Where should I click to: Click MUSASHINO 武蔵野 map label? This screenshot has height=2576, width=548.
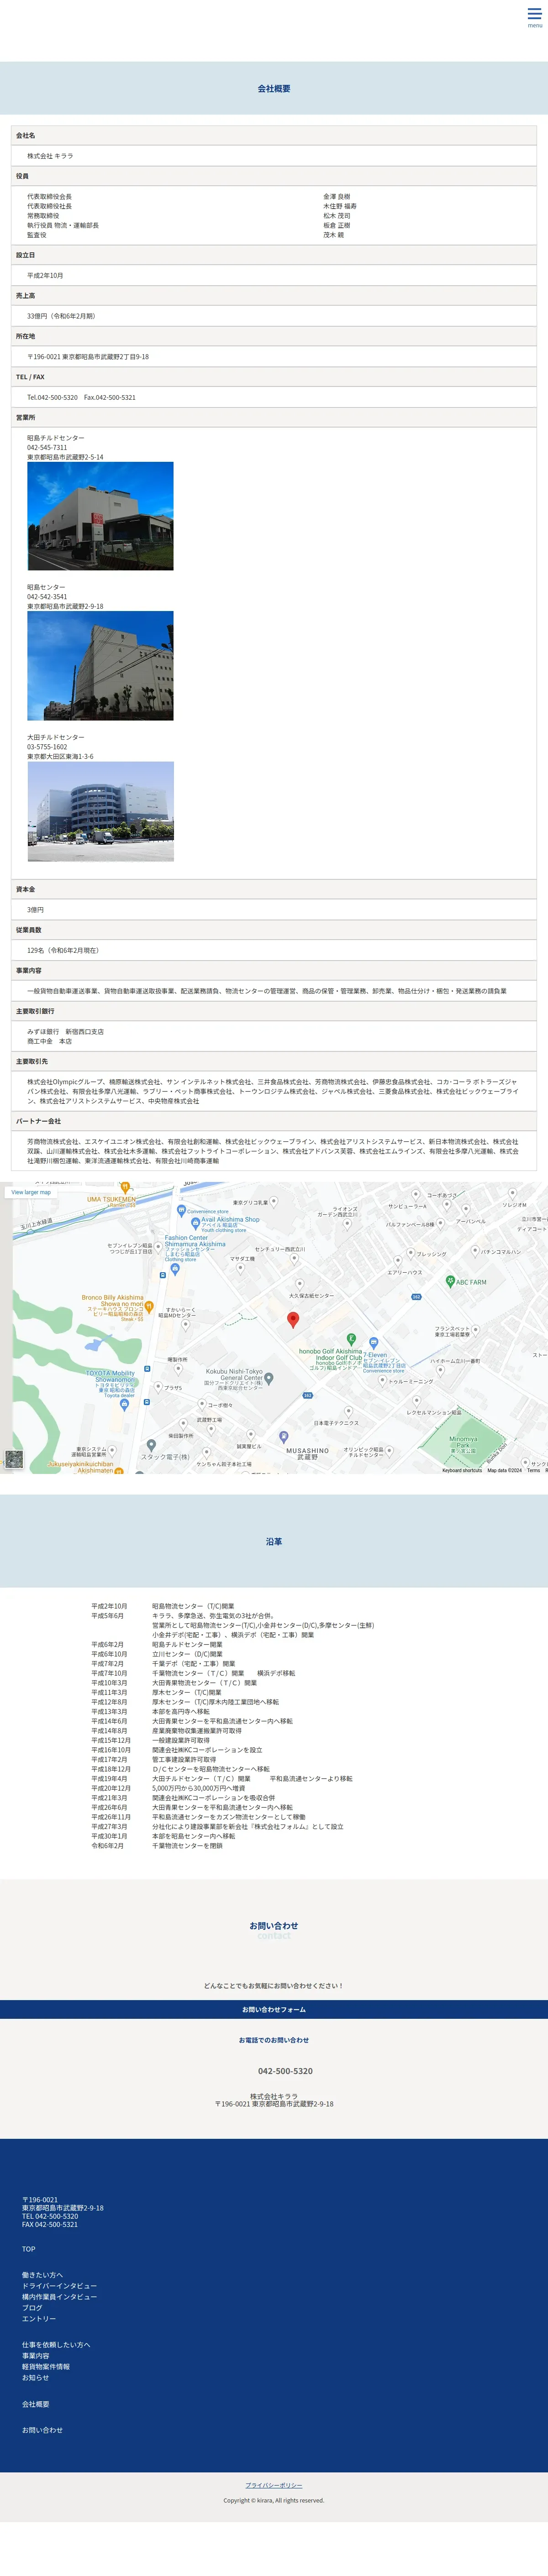point(307,1453)
